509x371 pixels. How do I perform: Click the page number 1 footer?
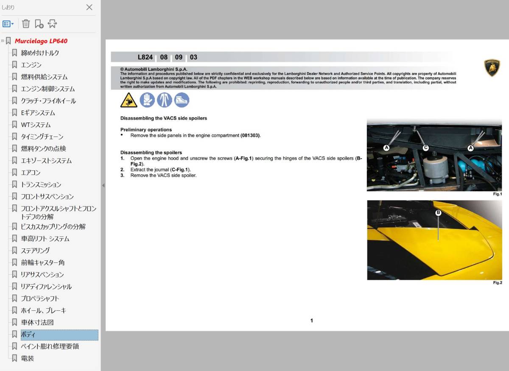312,321
